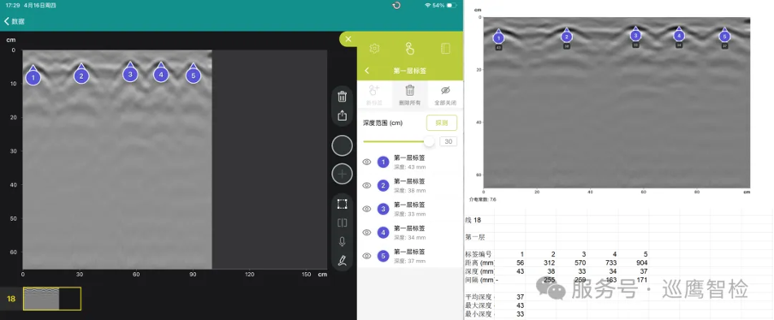The height and width of the screenshot is (320, 774).
Task: Click the split compare view icon
Action: click(x=342, y=222)
